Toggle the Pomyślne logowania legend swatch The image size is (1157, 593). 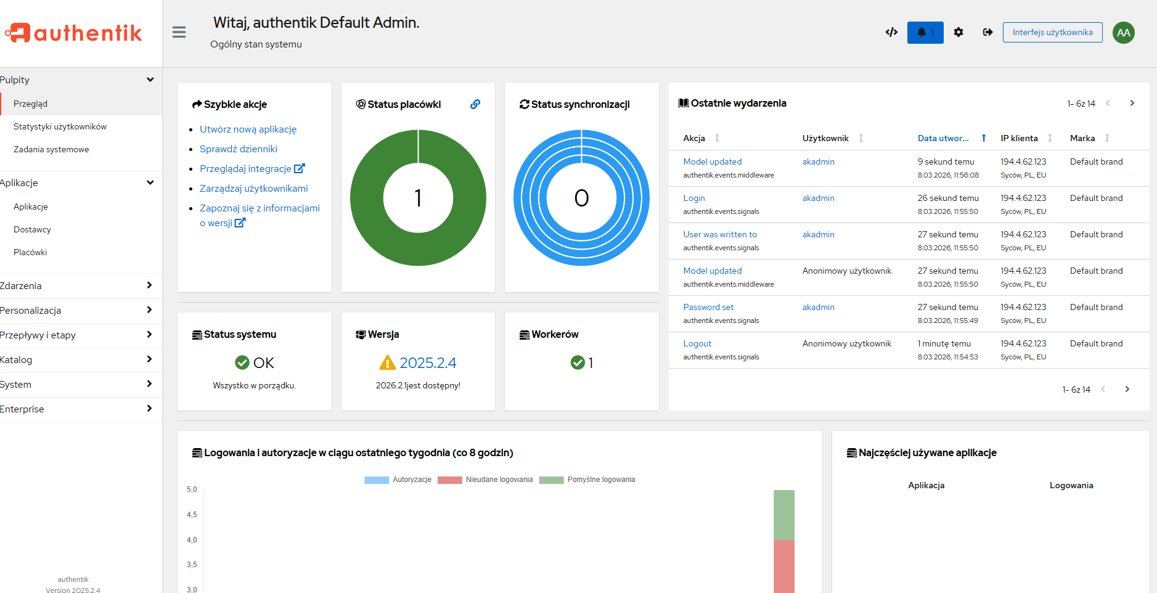point(551,480)
